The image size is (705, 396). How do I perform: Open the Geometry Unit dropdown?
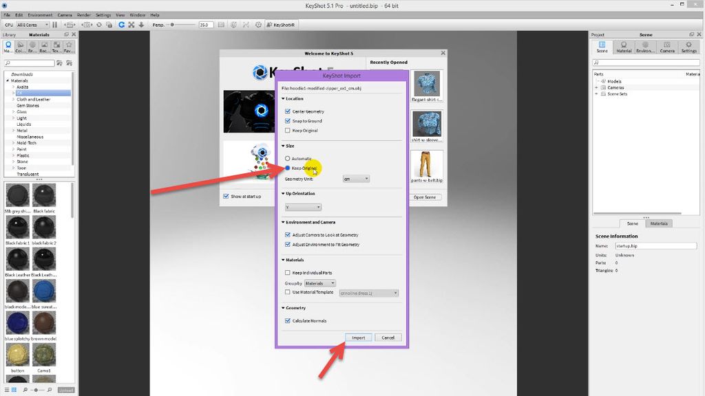pyautogui.click(x=356, y=179)
